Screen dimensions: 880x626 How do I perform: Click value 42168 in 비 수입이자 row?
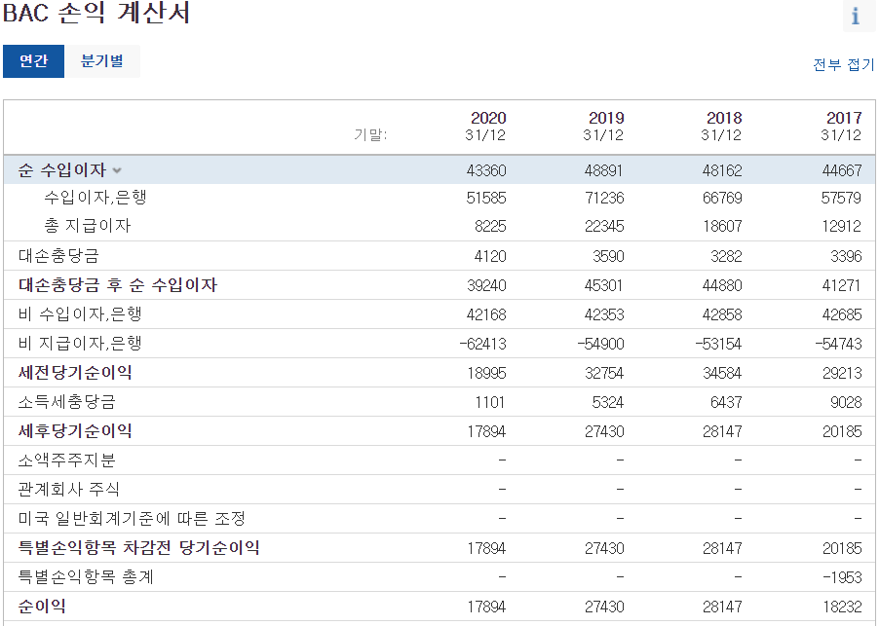486,315
